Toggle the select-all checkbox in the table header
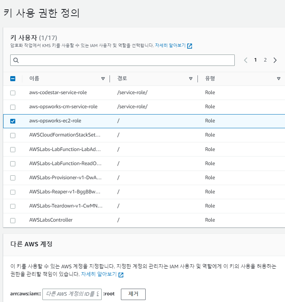285x302 pixels. point(13,78)
